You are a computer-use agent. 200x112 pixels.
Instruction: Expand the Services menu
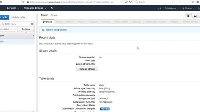(x=13, y=8)
